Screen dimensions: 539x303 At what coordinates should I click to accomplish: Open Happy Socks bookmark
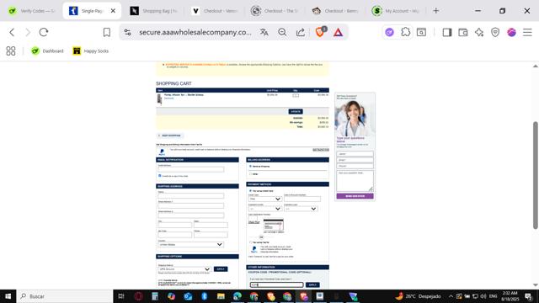pyautogui.click(x=91, y=50)
